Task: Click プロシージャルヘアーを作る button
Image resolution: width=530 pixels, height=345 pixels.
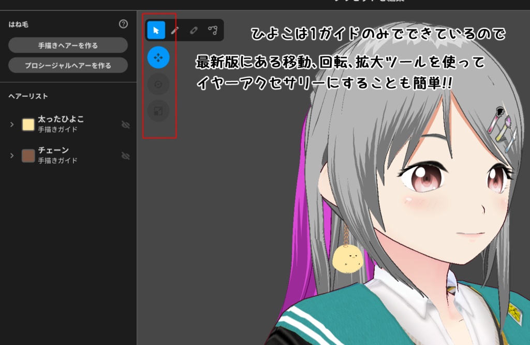Action: point(68,65)
